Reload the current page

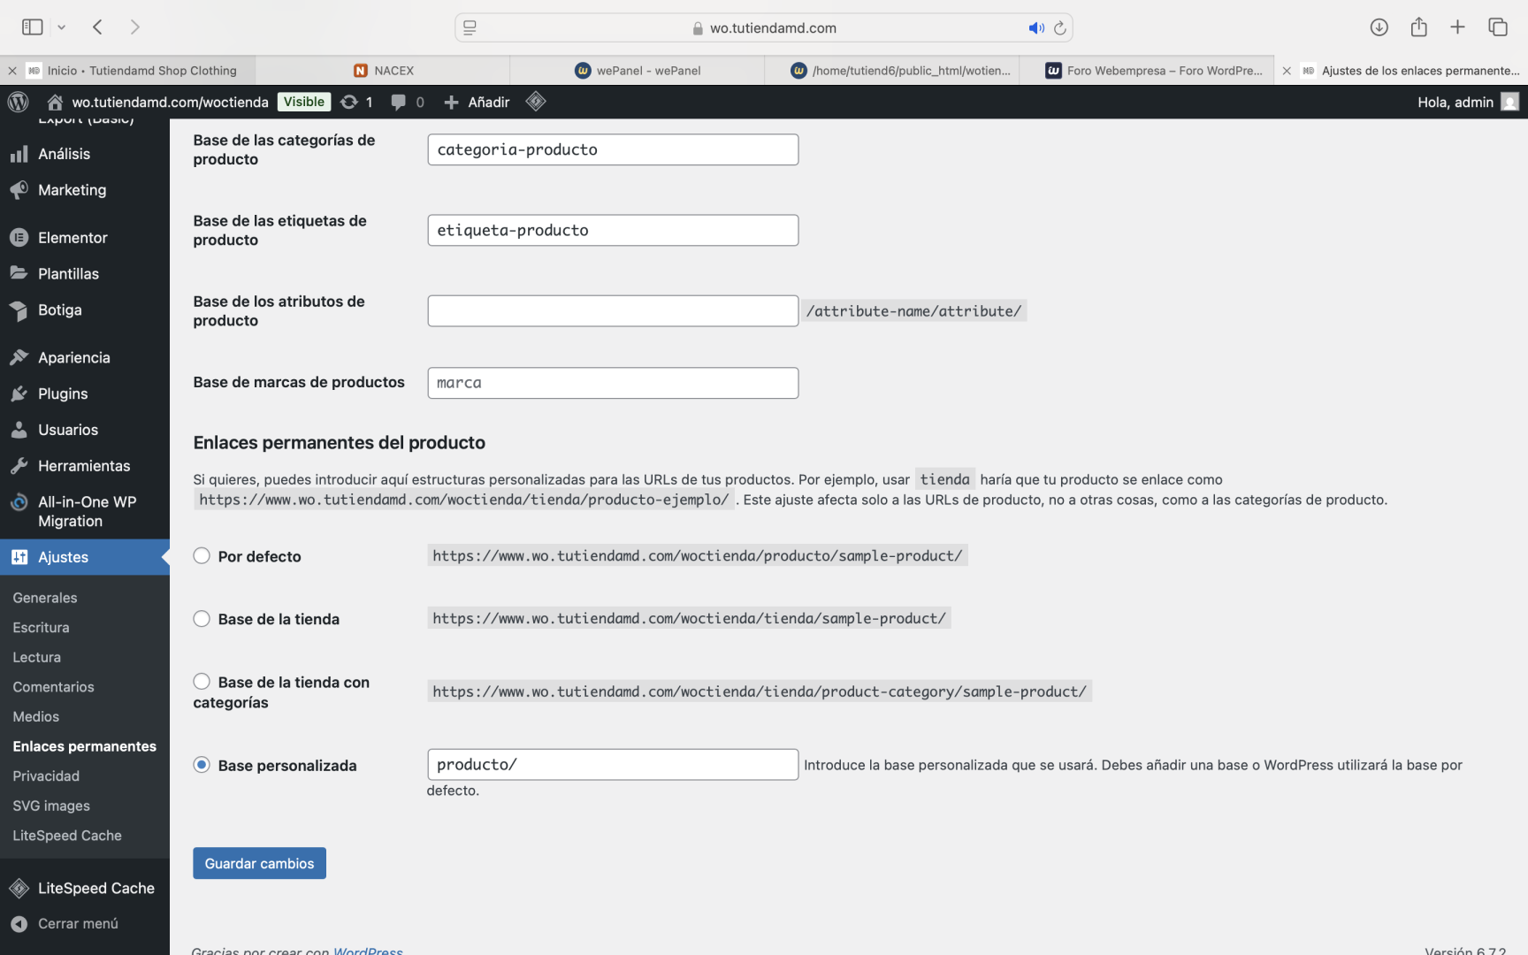(1060, 28)
